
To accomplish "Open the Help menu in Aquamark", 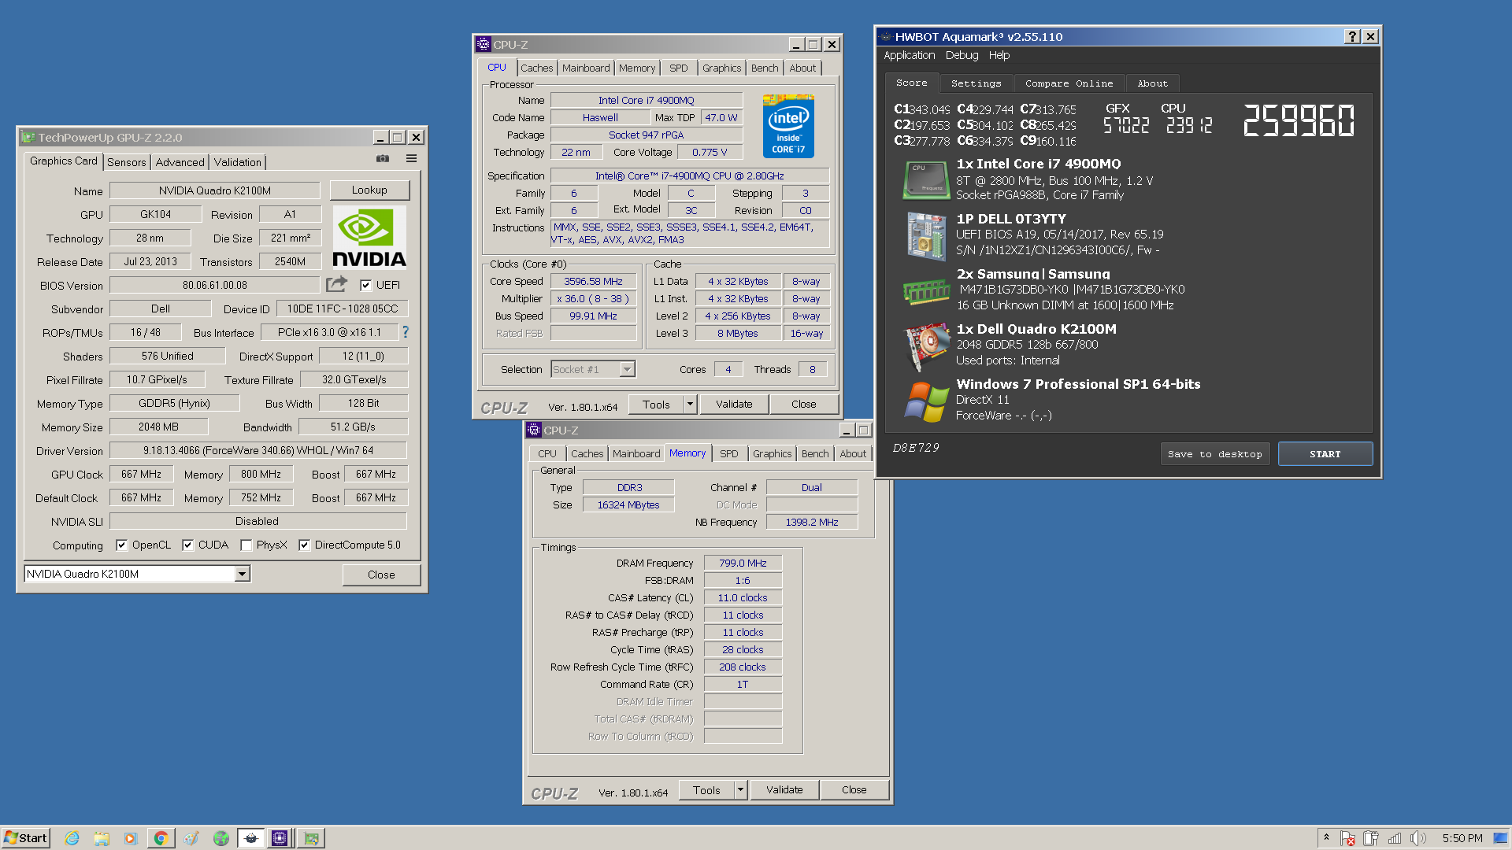I will pos(999,55).
